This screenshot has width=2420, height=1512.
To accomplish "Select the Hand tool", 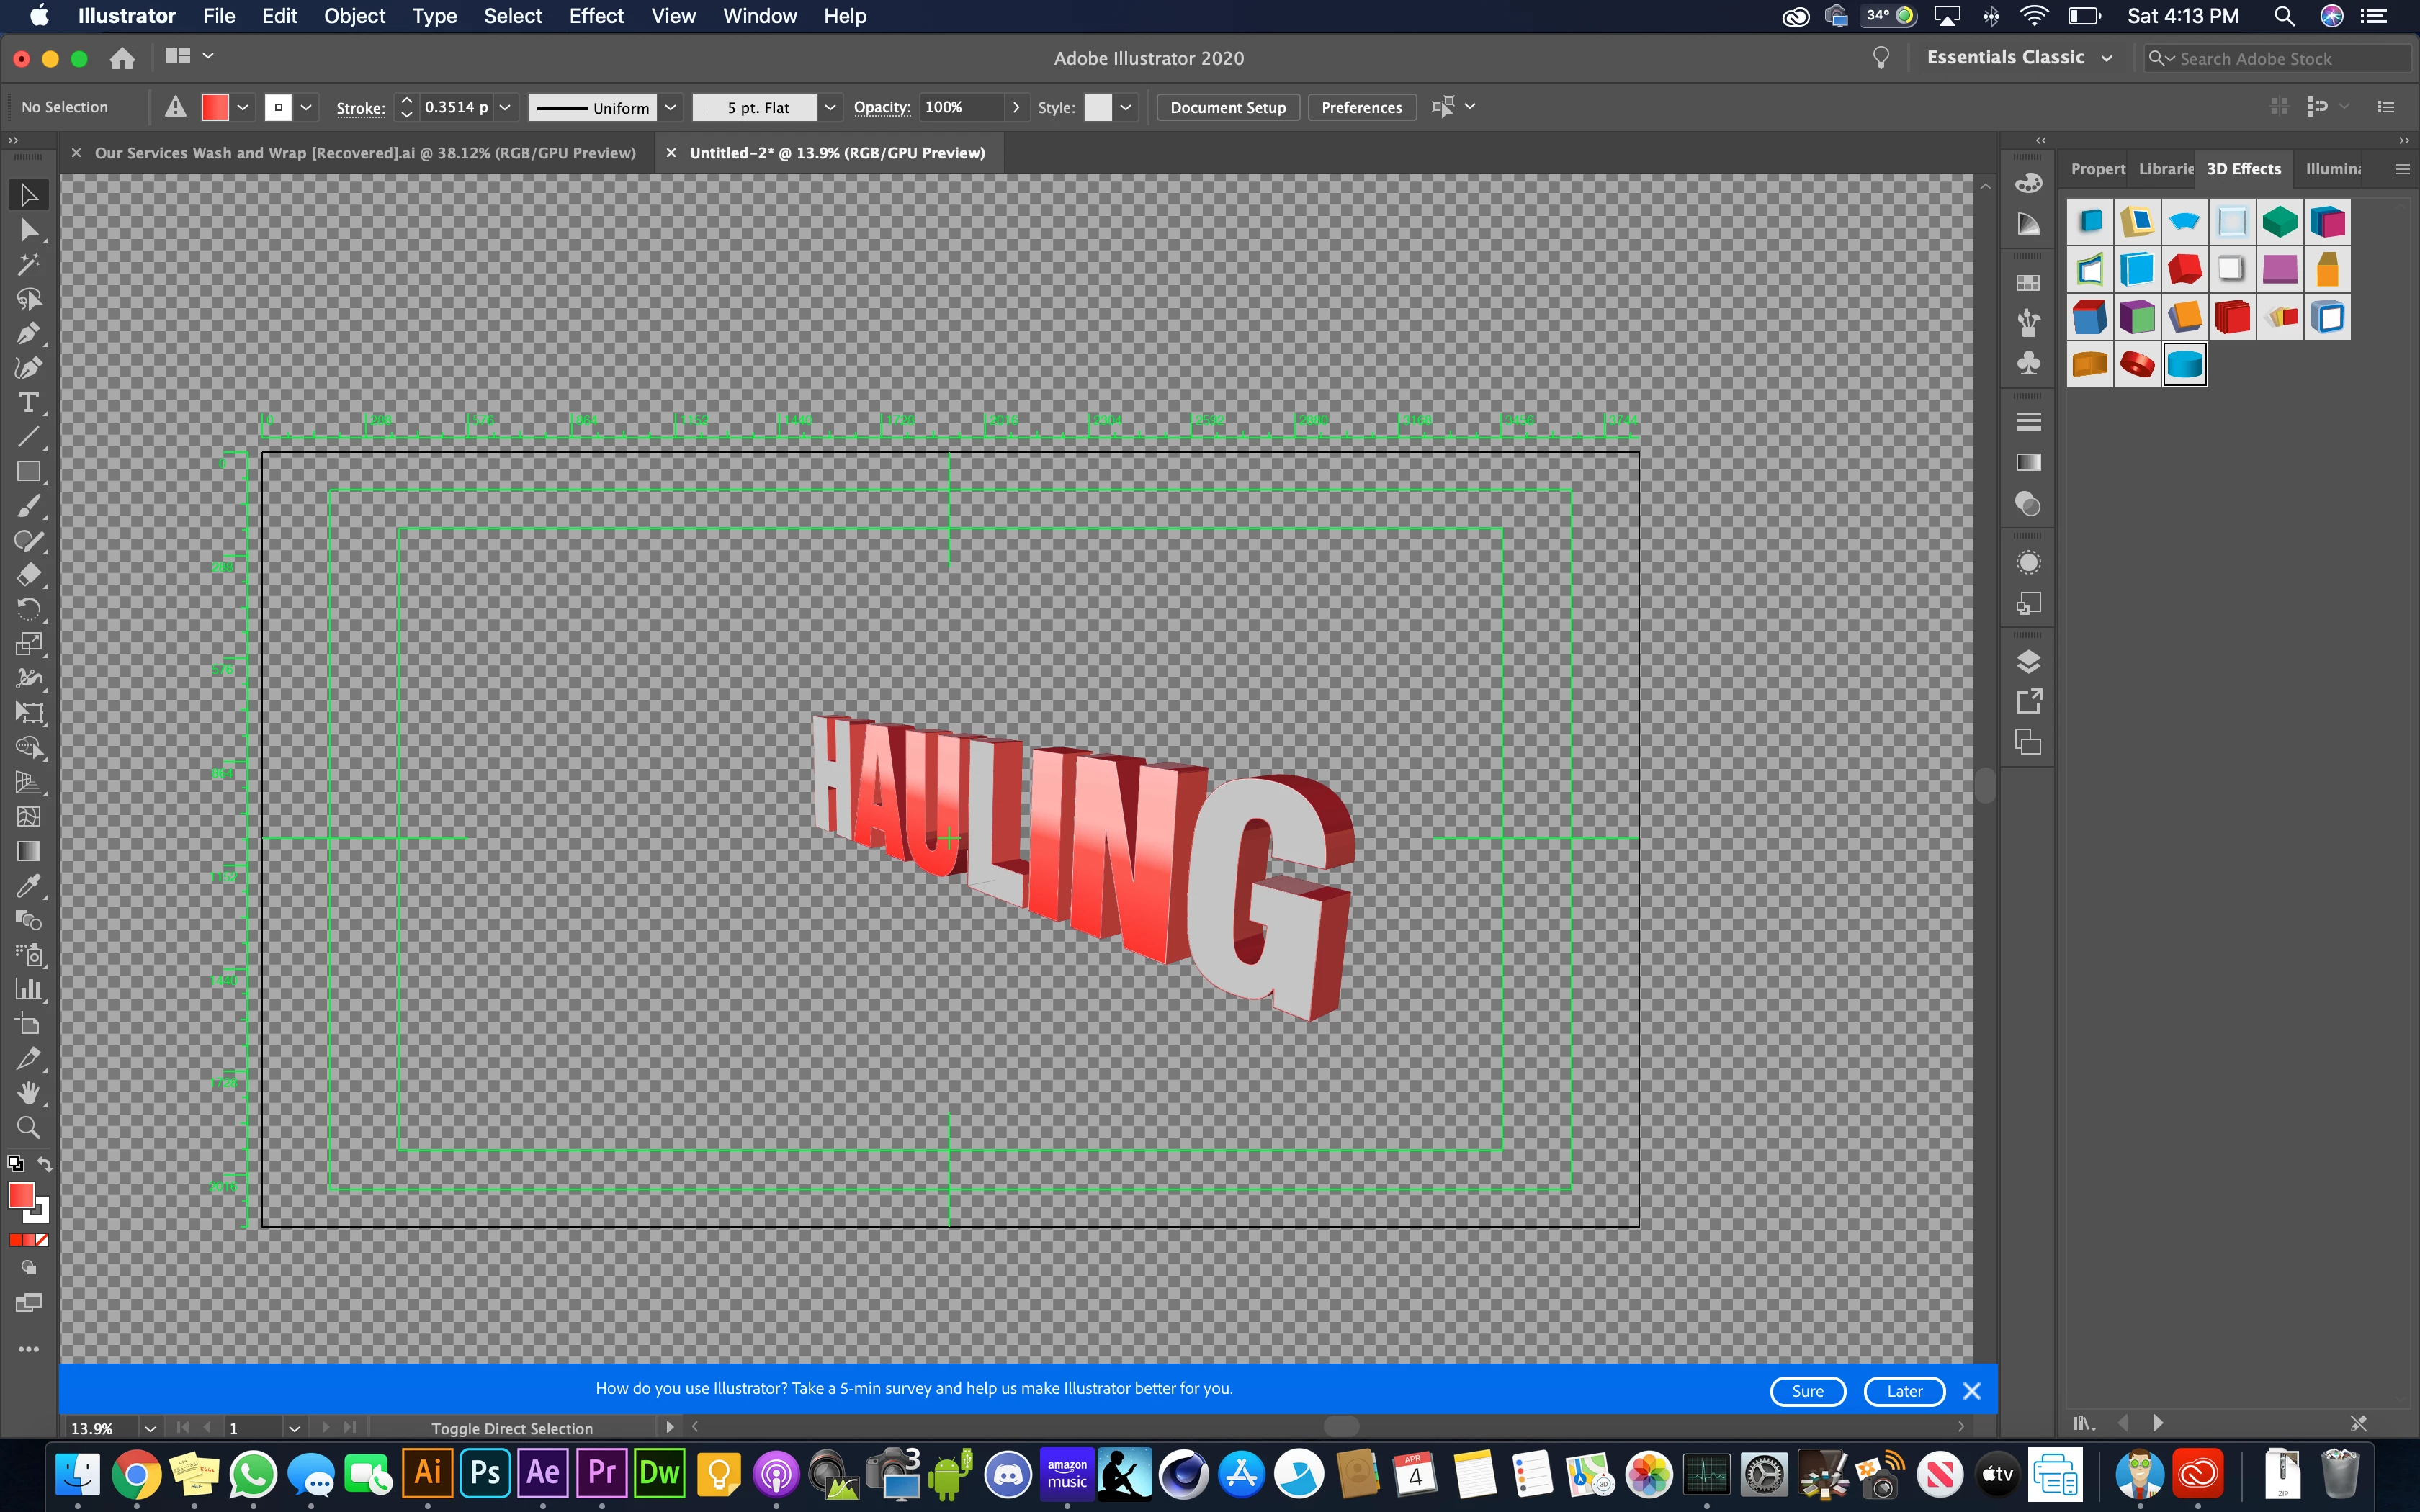I will point(28,1092).
